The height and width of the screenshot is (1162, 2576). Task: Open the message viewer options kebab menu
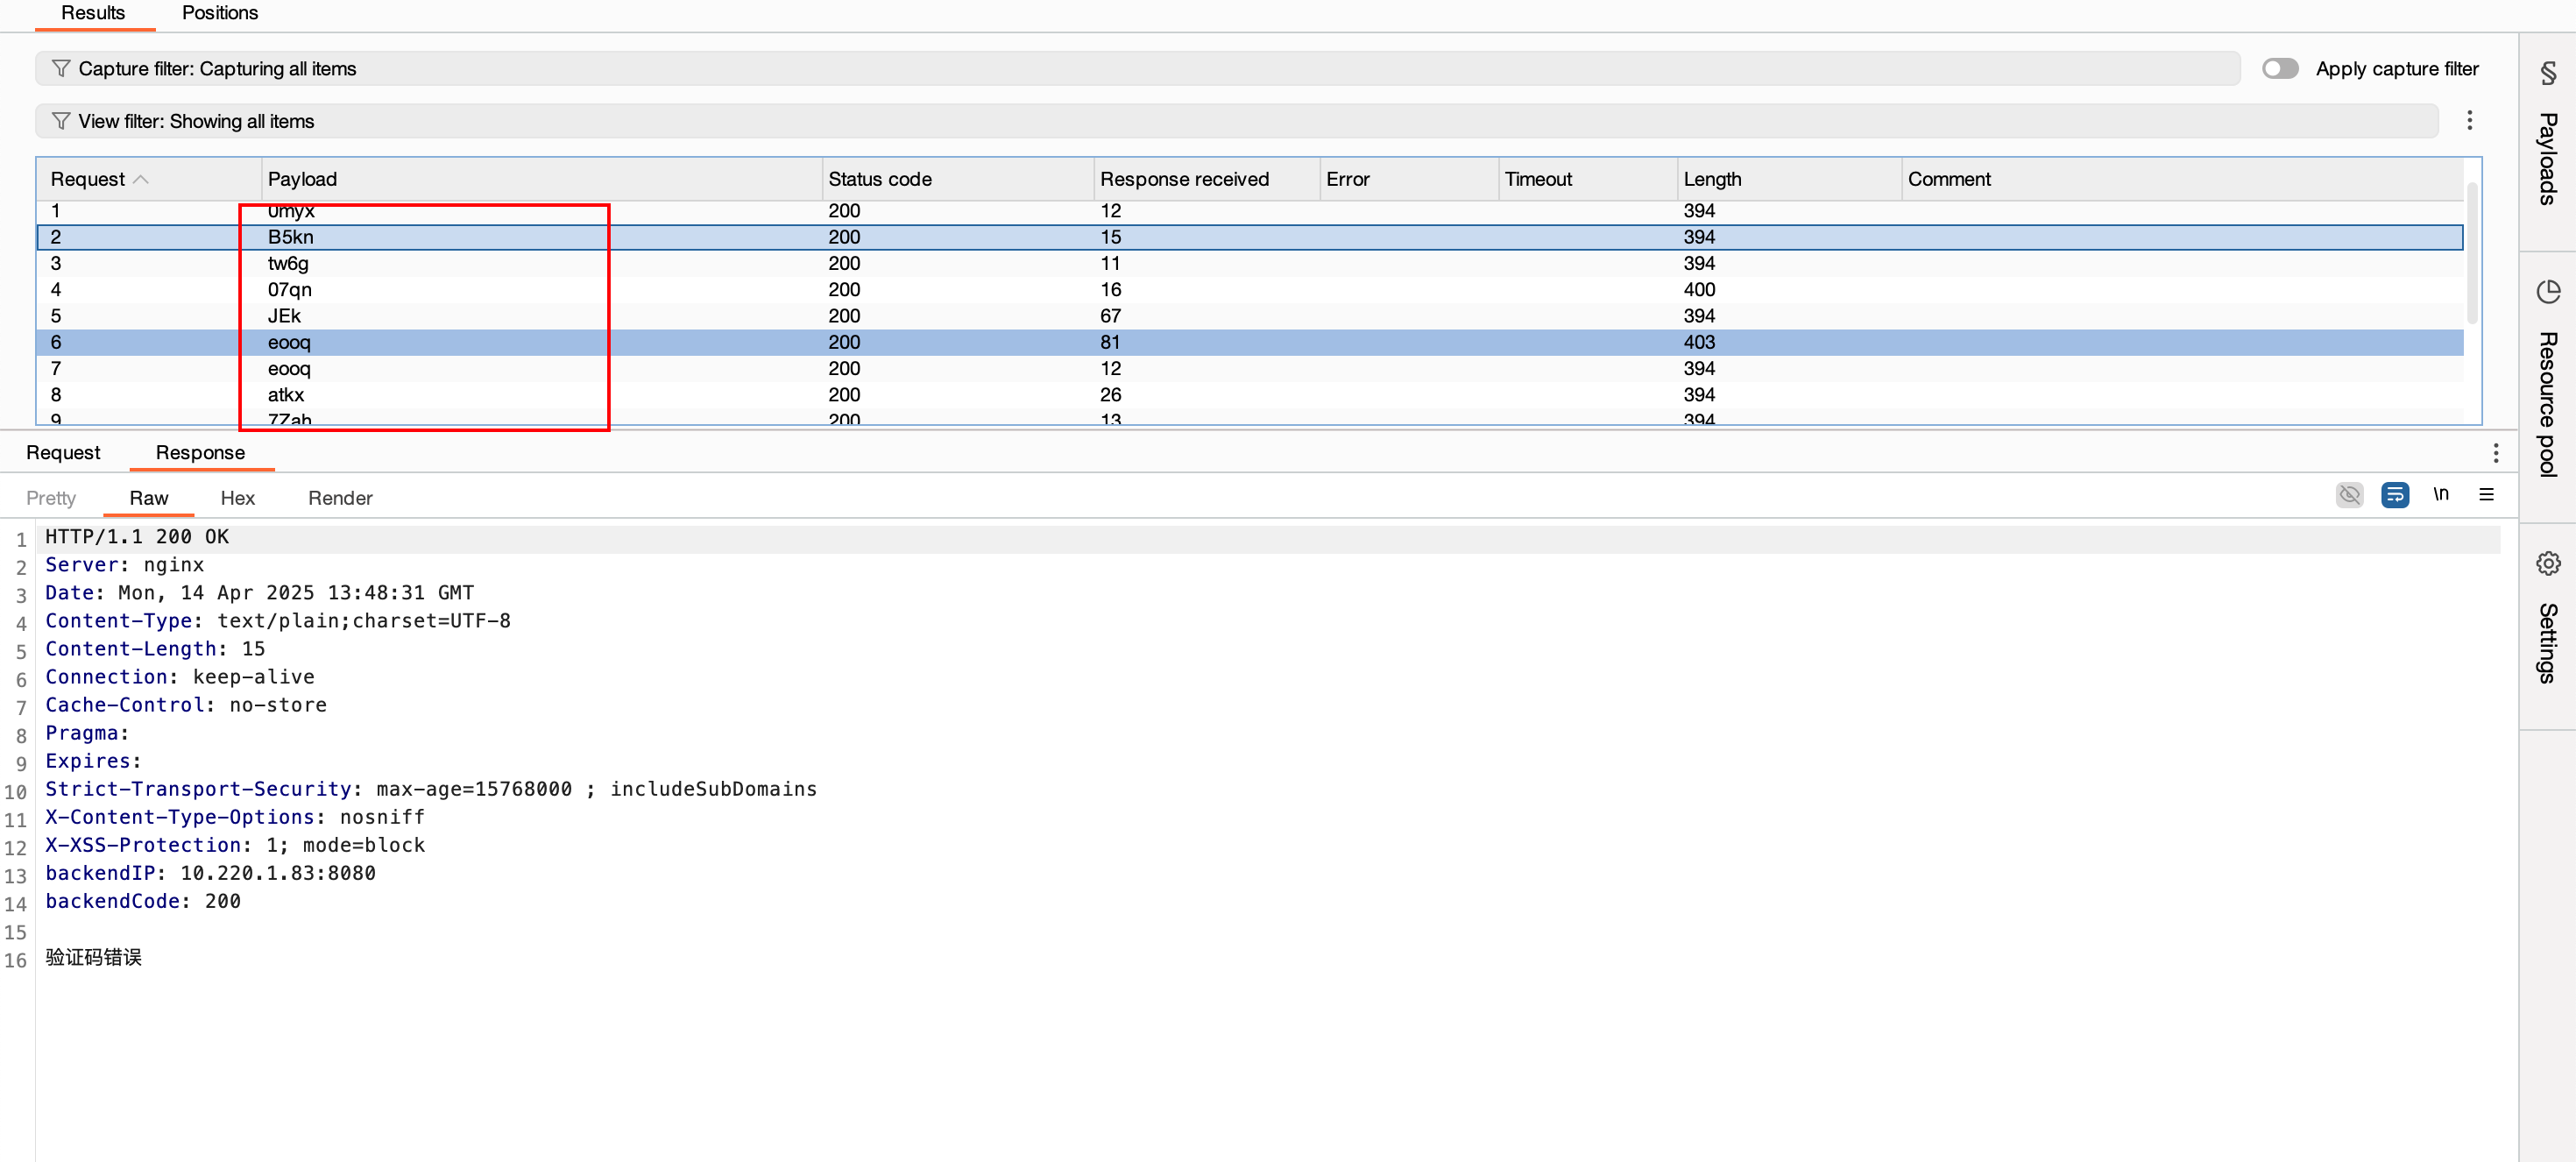(2495, 453)
